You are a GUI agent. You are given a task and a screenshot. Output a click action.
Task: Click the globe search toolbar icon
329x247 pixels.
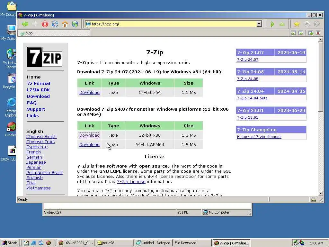coord(75,24)
